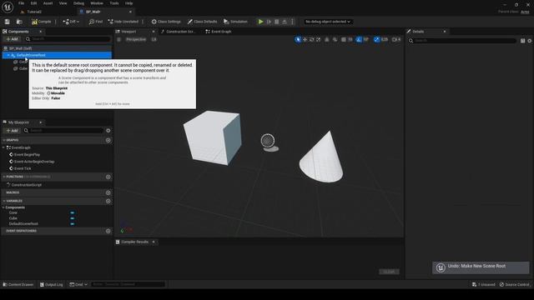Open Class Settings
The image size is (534, 300).
166,22
